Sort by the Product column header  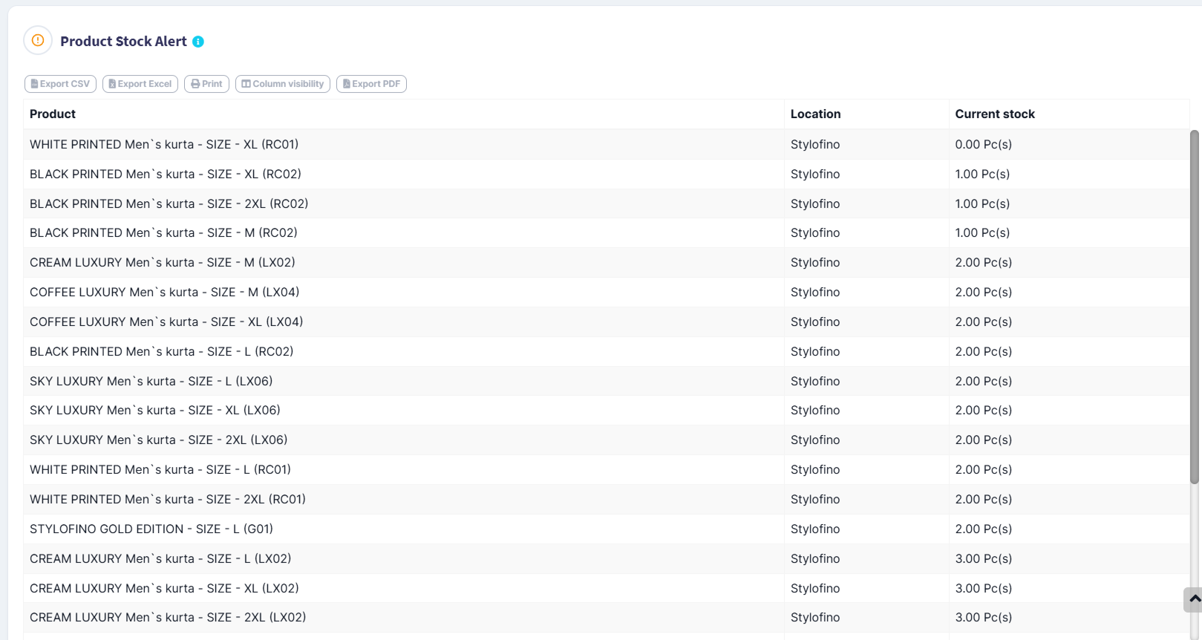pos(53,114)
